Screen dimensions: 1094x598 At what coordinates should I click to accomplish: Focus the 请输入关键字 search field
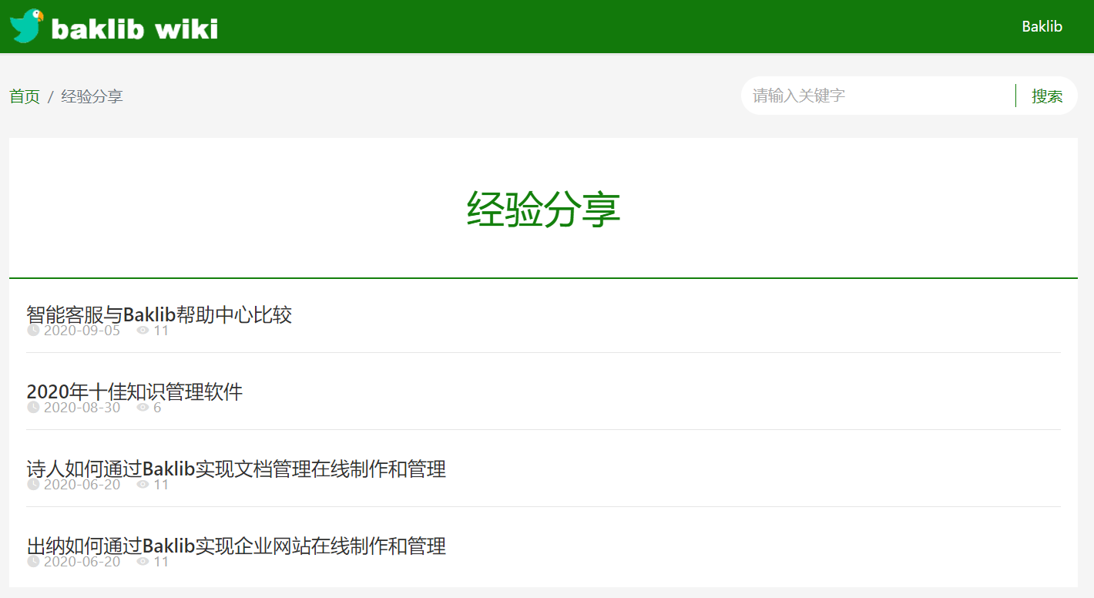878,96
